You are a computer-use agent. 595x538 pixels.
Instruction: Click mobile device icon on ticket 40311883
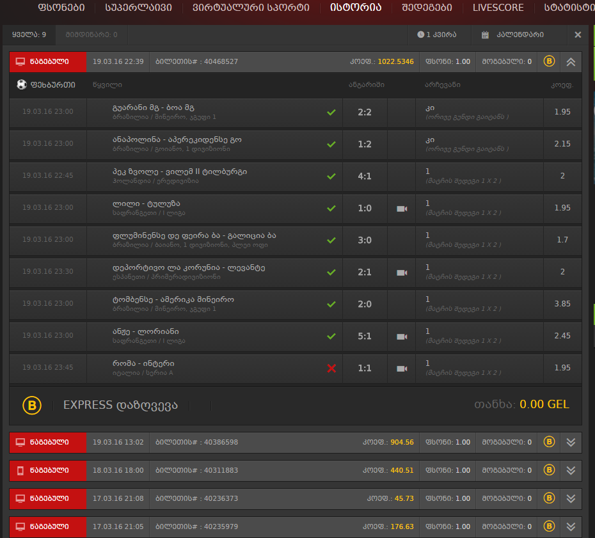(20, 470)
